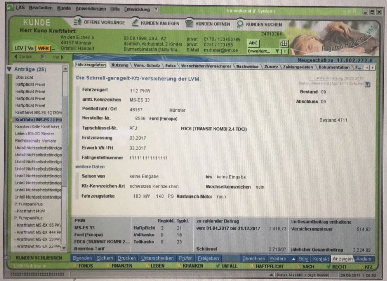Click the FONDS contract indicator

pos(83,266)
